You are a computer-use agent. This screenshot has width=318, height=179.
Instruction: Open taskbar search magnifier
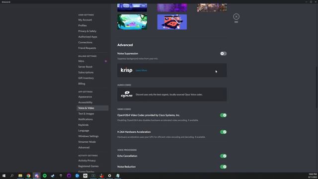[x=12, y=176]
